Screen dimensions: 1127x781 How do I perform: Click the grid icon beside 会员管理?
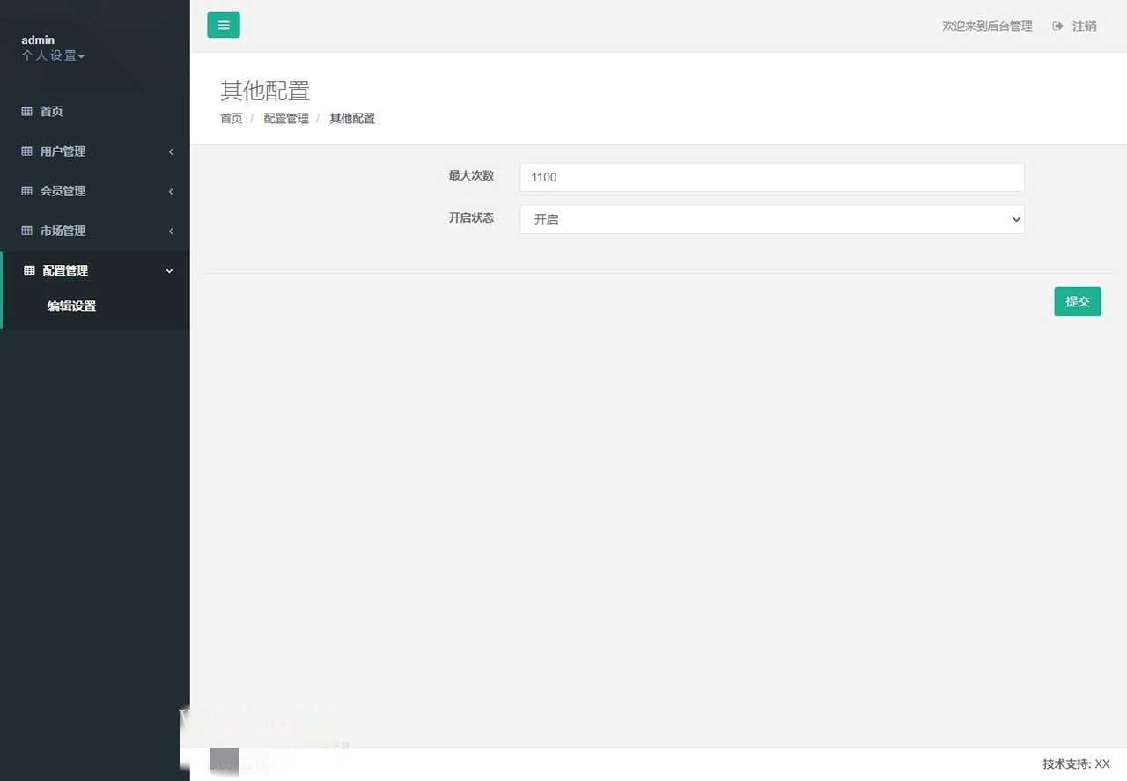coord(26,190)
